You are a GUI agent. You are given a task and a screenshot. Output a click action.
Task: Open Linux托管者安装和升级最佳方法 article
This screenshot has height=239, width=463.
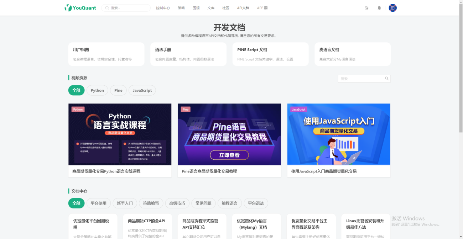[366, 227]
